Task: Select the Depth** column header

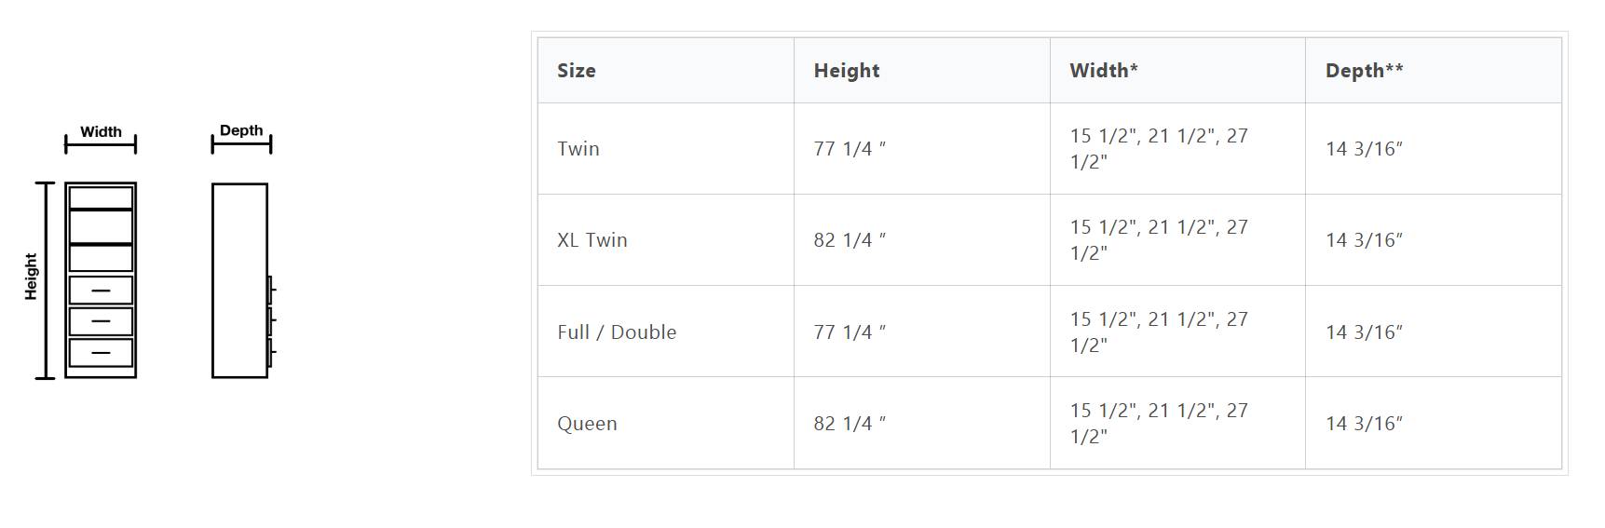Action: coord(1364,71)
